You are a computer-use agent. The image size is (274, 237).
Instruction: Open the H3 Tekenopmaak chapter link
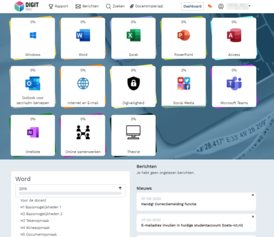point(35,221)
